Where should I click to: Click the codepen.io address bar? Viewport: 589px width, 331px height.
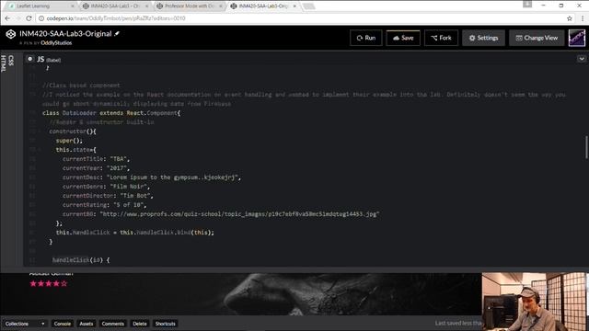pos(301,18)
